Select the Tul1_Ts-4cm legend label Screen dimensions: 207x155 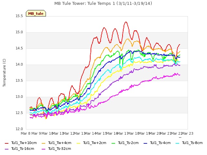click(x=160, y=143)
